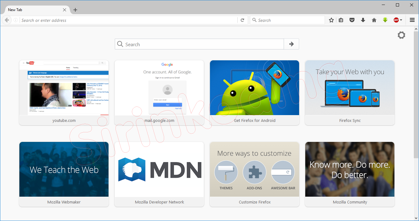Image resolution: width=419 pixels, height=221 pixels.
Task: Close the New Tab tab
Action: pos(65,10)
